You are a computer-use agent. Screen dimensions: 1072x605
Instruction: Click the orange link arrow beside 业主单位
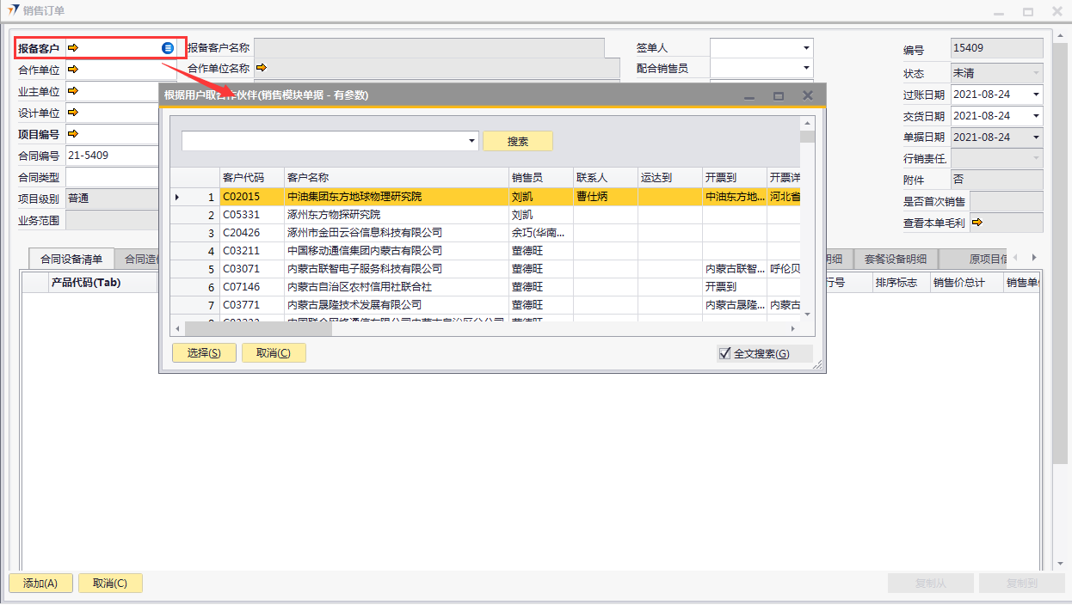(x=73, y=90)
